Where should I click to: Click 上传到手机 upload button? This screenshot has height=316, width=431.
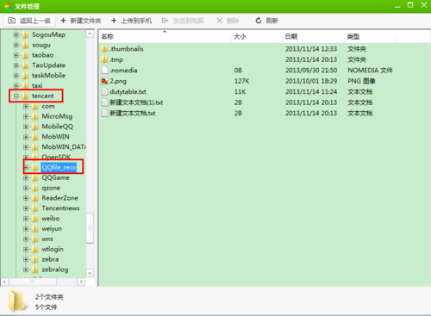[x=131, y=21]
